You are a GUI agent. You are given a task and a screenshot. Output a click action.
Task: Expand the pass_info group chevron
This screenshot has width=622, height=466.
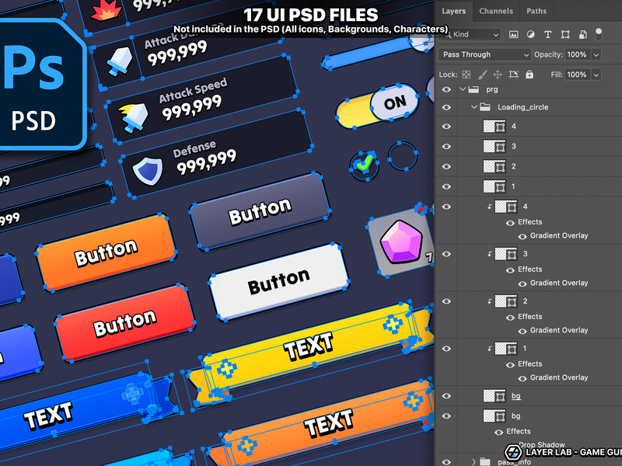(473, 462)
